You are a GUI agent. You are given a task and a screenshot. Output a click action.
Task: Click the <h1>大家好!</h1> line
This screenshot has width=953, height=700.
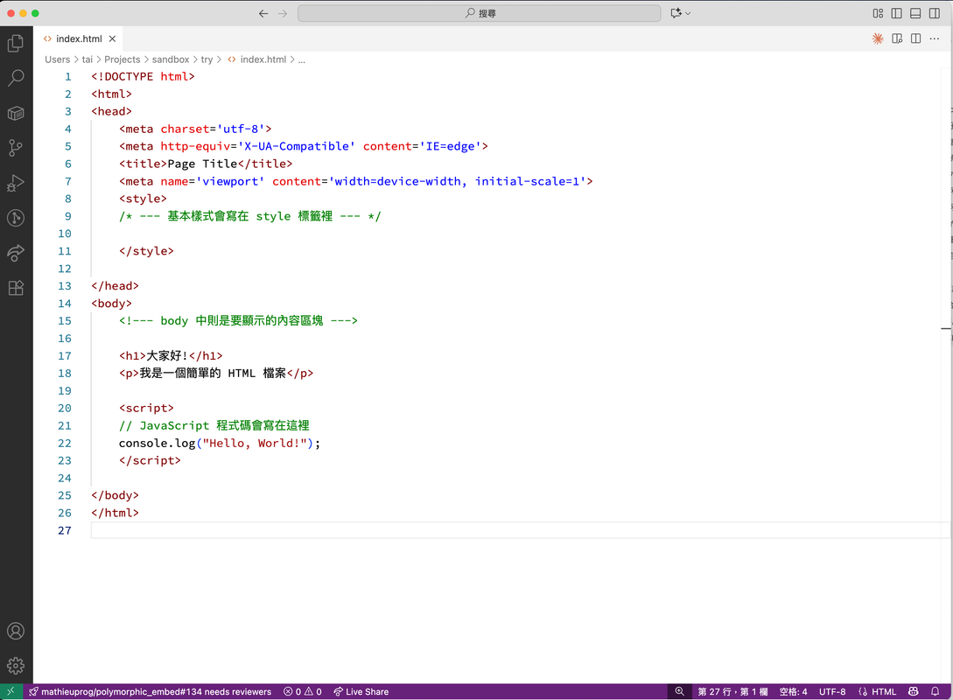point(171,356)
